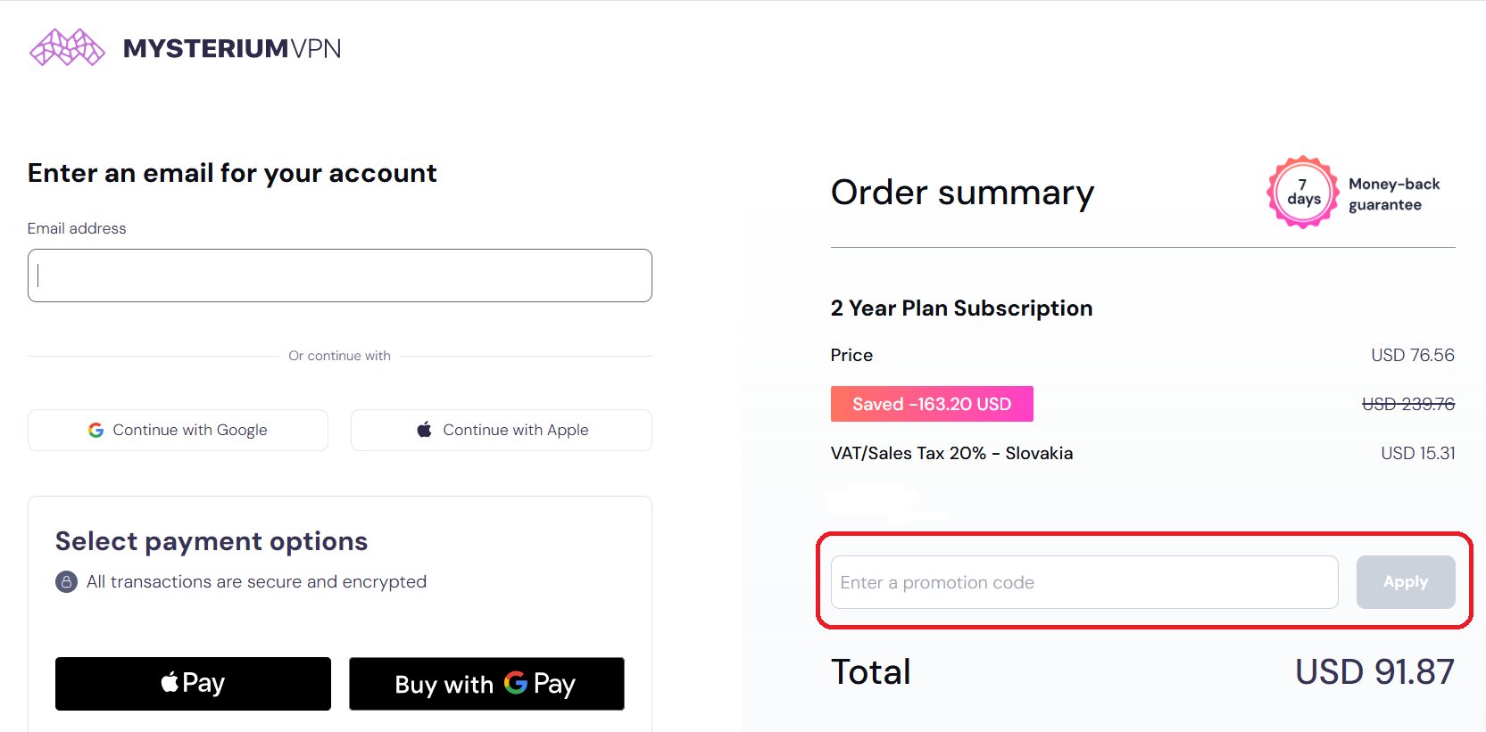
Task: Click the Google logo icon
Action: pos(95,430)
